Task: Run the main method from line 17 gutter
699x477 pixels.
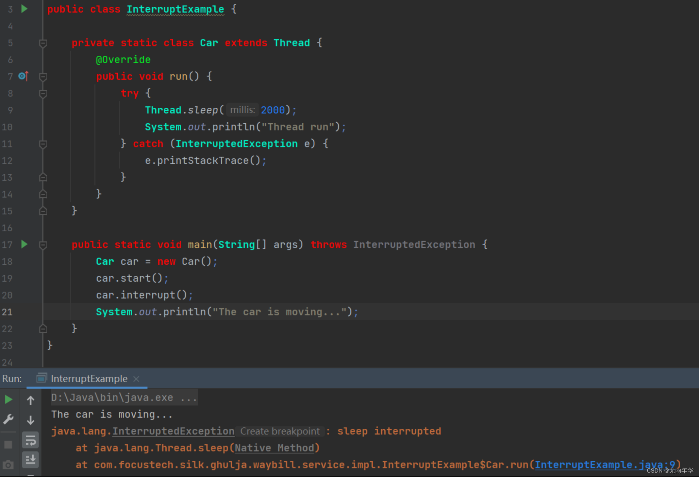Action: pyautogui.click(x=24, y=244)
